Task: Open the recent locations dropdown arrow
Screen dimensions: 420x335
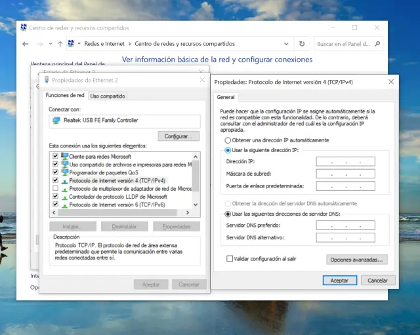Action: pyautogui.click(x=50, y=44)
